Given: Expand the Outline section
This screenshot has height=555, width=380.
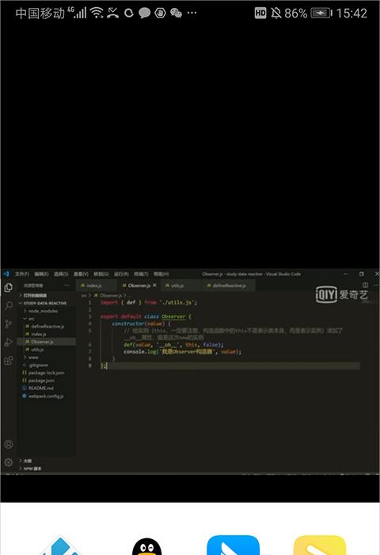Looking at the screenshot, I should click(47, 461).
